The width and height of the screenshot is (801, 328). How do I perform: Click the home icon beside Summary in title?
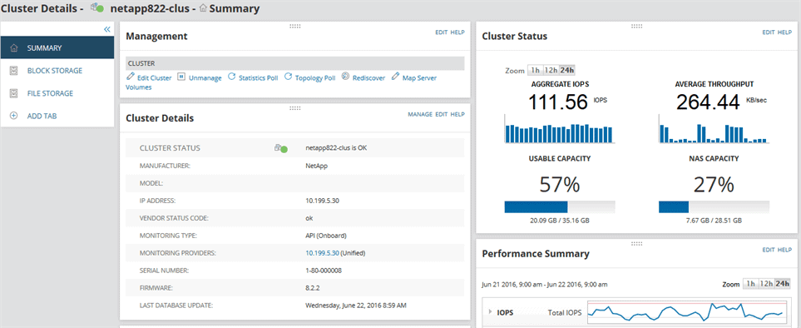click(203, 8)
